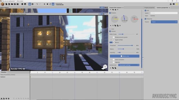
Task: Open settings with the gear icon
Action: [x=32, y=4]
